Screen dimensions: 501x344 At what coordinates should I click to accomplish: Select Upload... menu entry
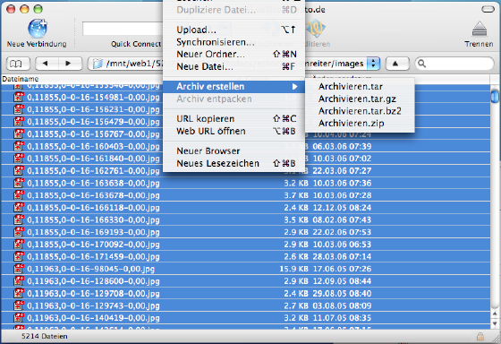234,30
